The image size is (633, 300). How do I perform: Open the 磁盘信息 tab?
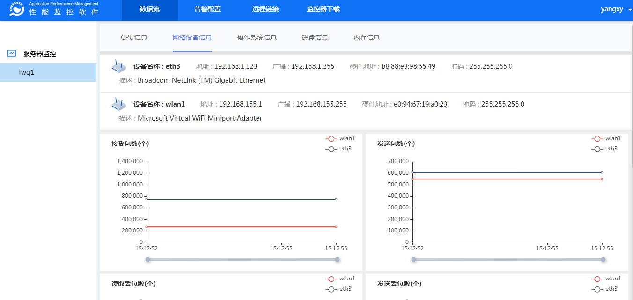coord(315,37)
